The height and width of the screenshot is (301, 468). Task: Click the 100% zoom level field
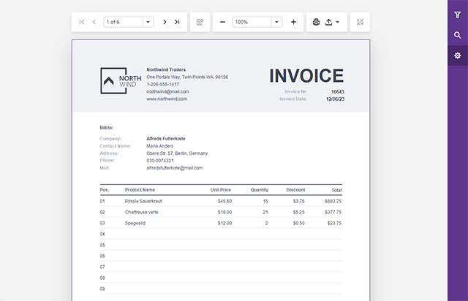pos(252,22)
